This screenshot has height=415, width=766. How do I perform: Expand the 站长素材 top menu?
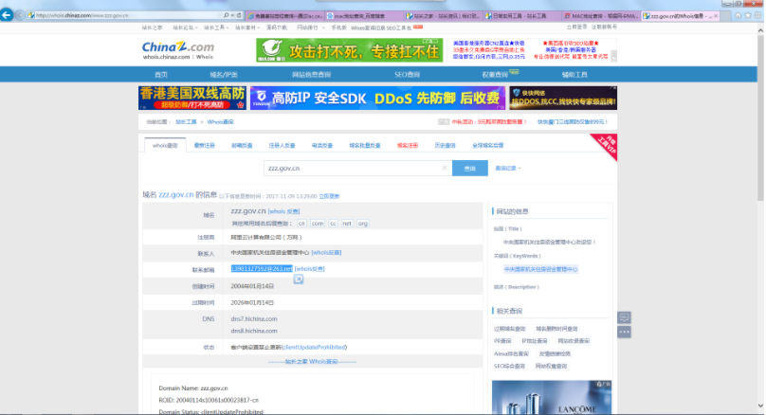(x=247, y=27)
